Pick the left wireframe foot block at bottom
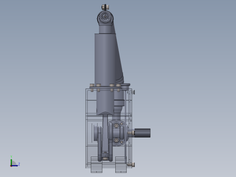The width and height of the screenshot is (236, 177). coord(97,165)
